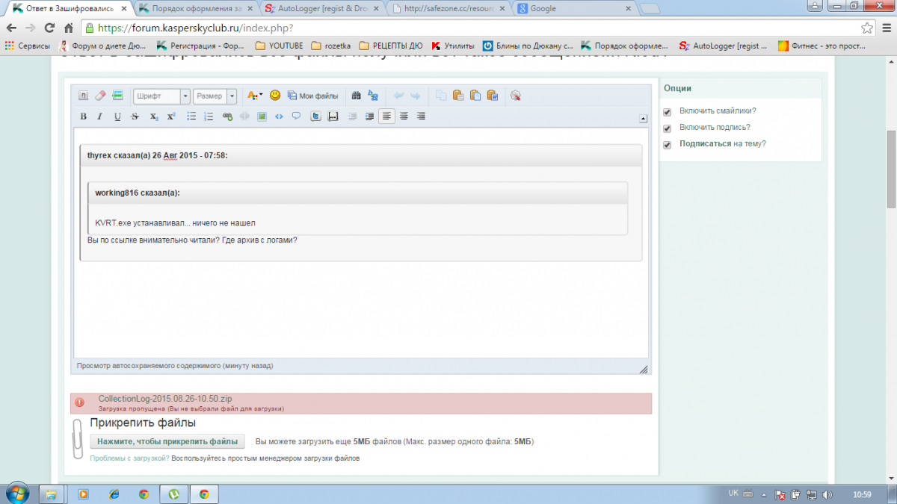Viewport: 897px width, 504px height.
Task: Click Нажмите, чтобы прикрепить файлы button
Action: coord(167,441)
